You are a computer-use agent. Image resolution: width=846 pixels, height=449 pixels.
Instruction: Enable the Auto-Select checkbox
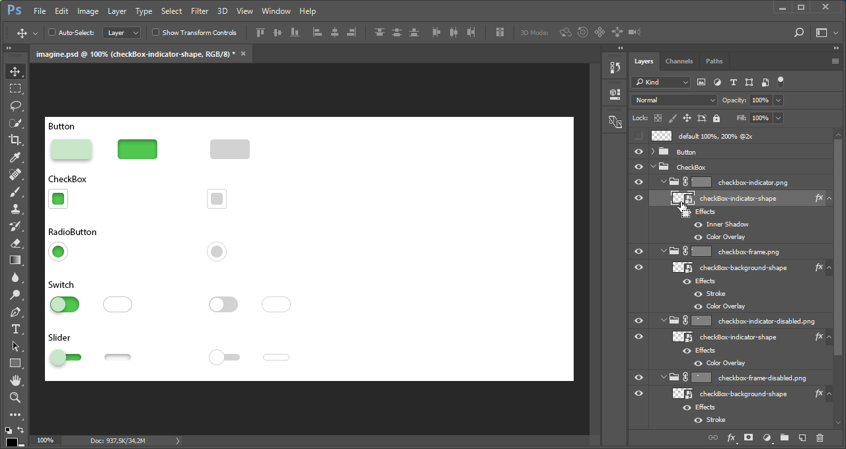[x=52, y=32]
